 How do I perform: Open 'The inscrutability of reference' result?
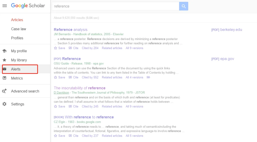coord(80,88)
